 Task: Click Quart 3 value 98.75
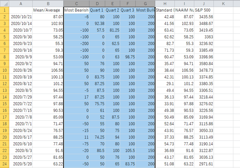point(128,57)
